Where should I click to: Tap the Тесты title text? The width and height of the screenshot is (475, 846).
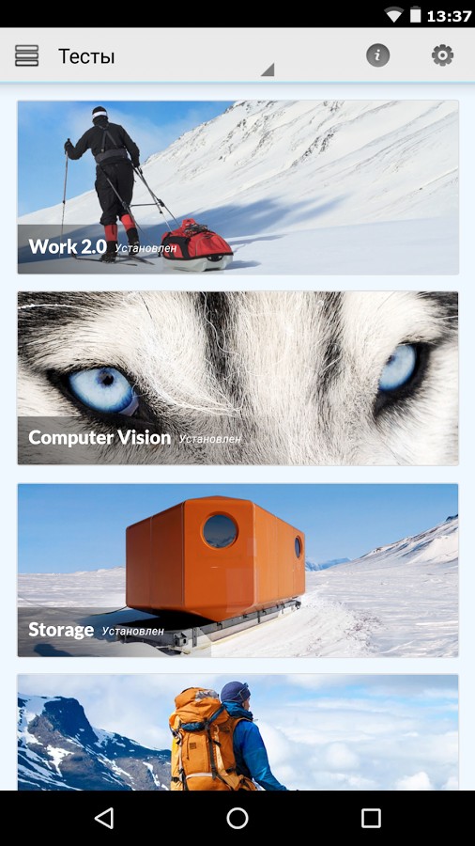point(86,56)
